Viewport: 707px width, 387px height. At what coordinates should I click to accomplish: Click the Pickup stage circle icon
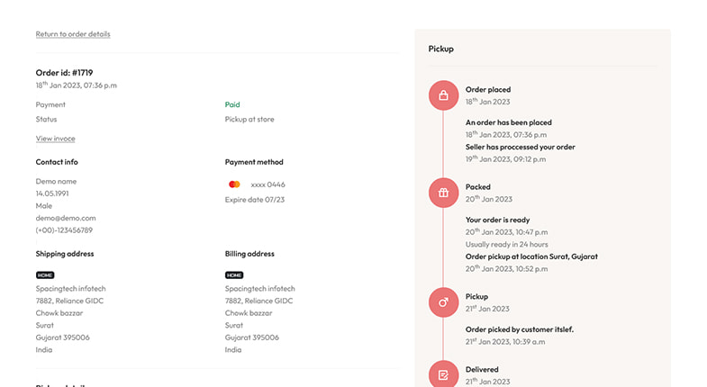pos(443,301)
